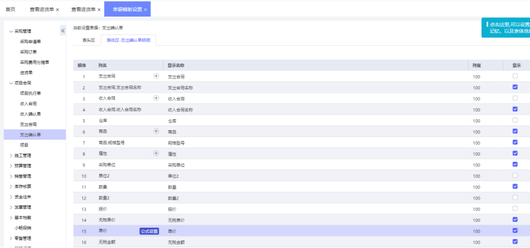This screenshot has width=530, height=248.
Task: Click the column width 100 in 报价 row
Action: pyautogui.click(x=476, y=209)
